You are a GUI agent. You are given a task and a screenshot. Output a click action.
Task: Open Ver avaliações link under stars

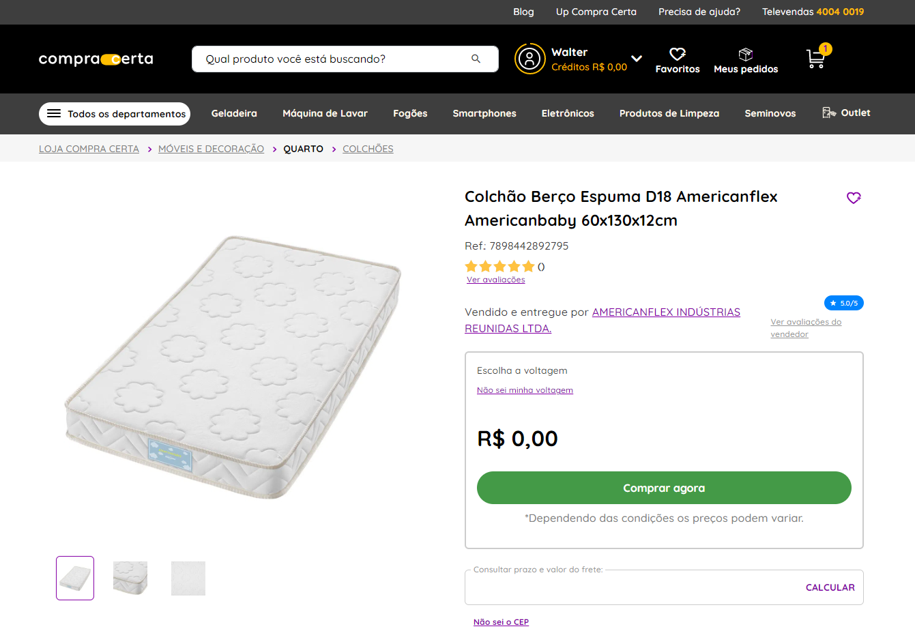click(496, 280)
